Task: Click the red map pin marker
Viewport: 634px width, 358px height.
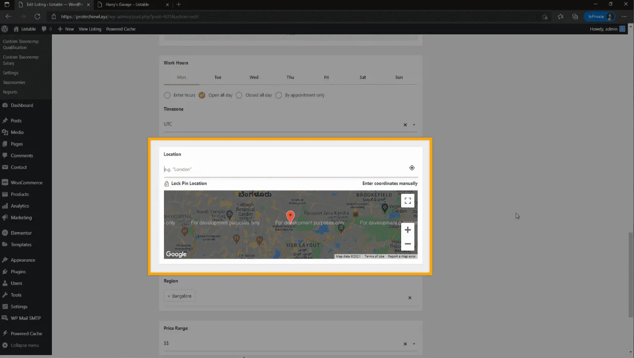Action: pyautogui.click(x=290, y=216)
